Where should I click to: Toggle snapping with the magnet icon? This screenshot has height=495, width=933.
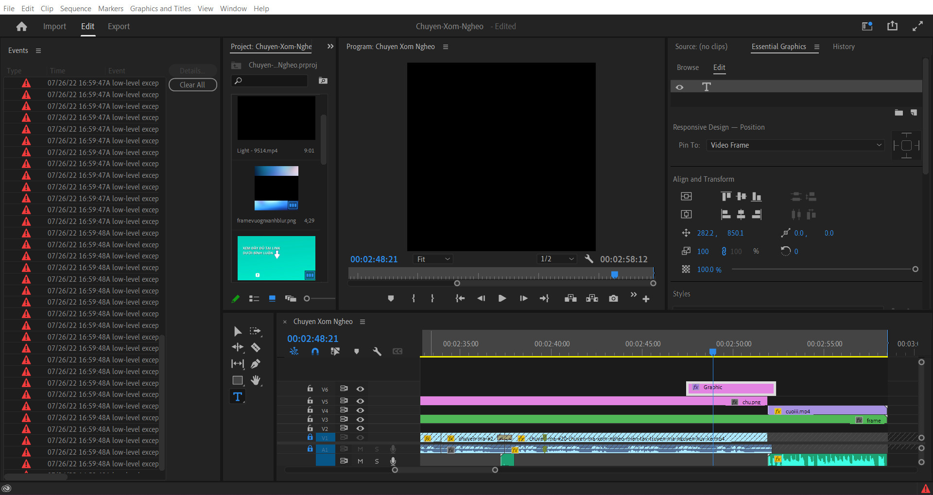tap(315, 351)
